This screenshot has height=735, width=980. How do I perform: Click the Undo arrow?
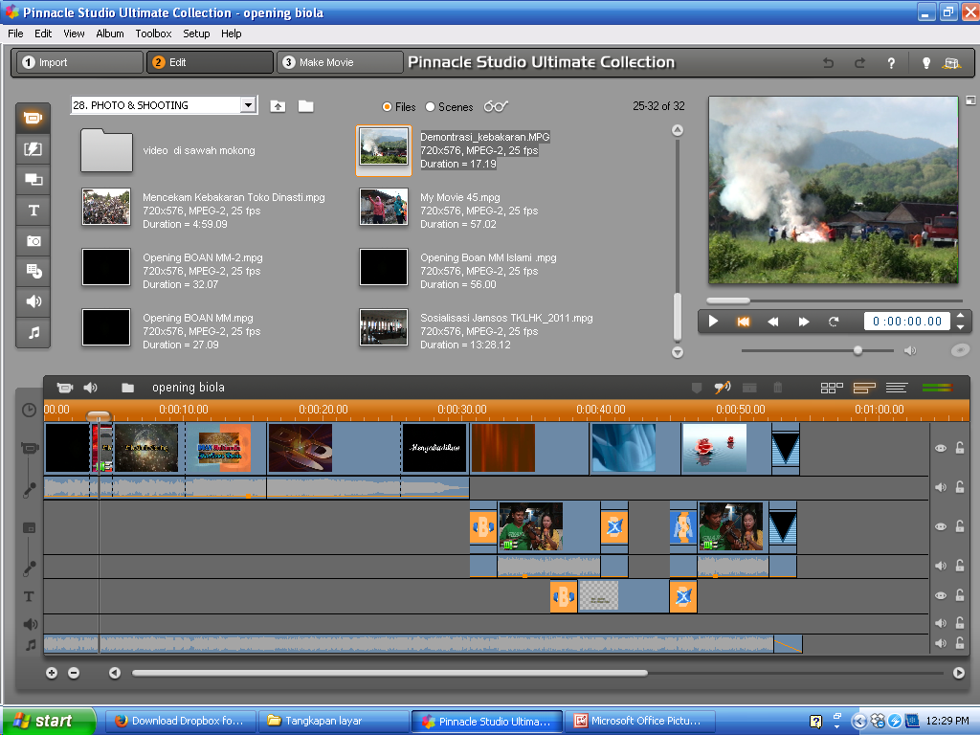click(828, 62)
